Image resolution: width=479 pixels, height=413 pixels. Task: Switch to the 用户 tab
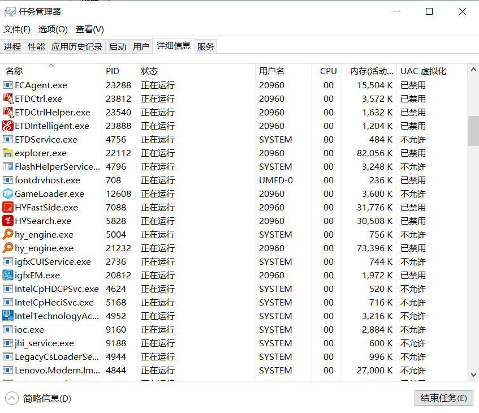(x=141, y=46)
